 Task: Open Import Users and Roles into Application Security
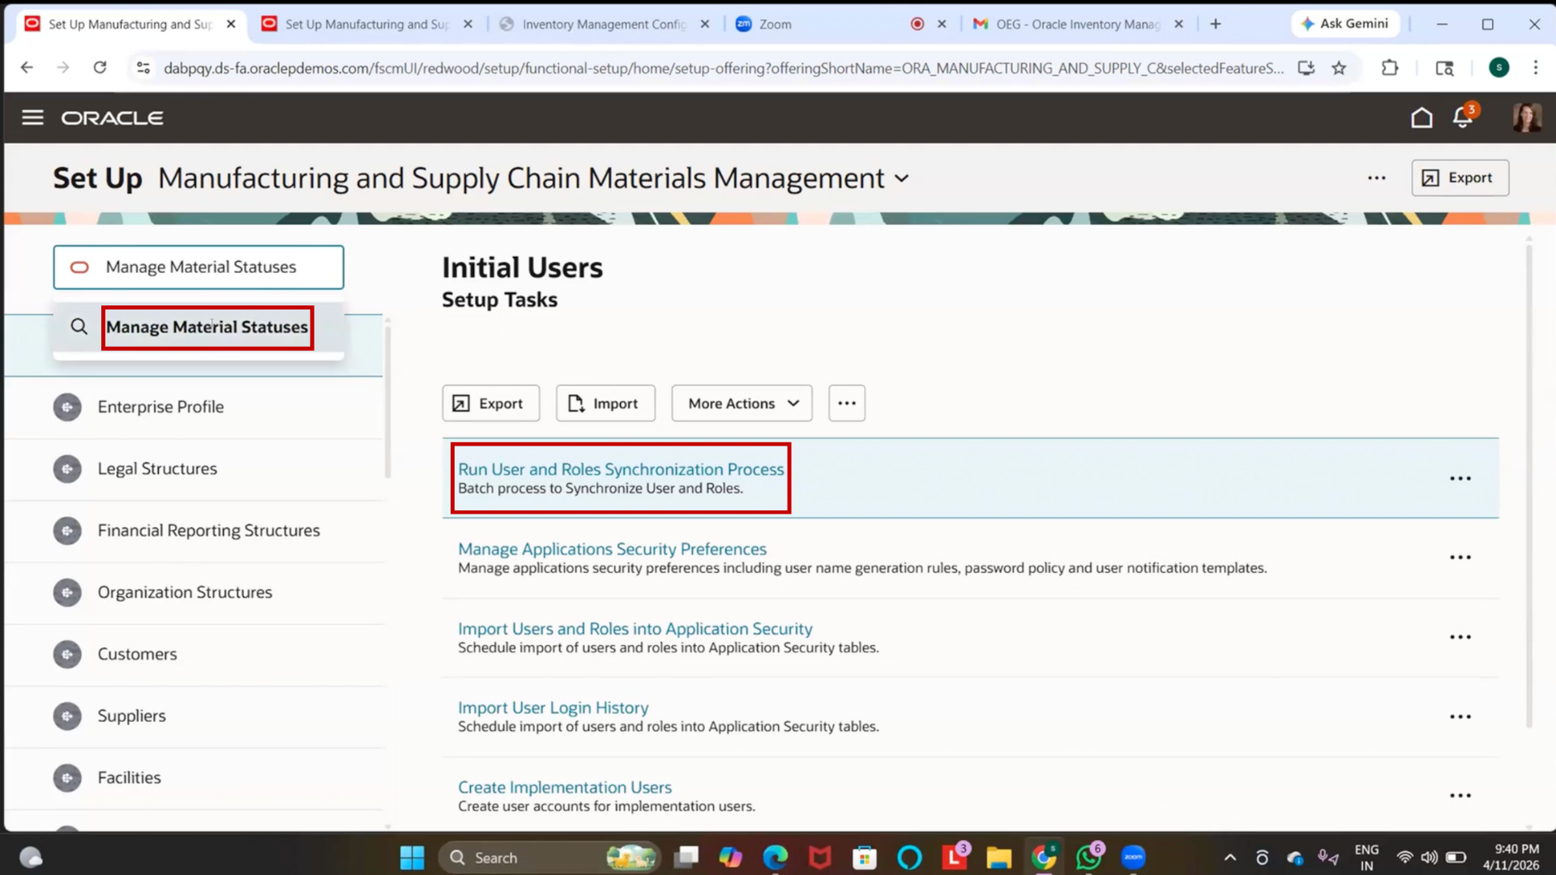tap(635, 630)
